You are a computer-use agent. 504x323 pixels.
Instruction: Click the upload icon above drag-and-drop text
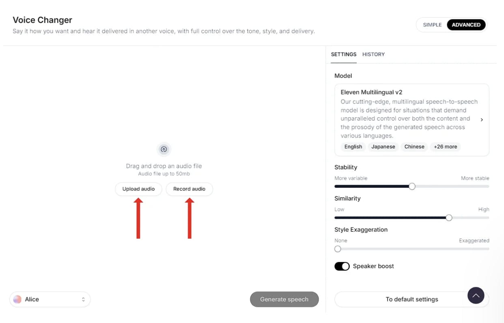click(164, 149)
